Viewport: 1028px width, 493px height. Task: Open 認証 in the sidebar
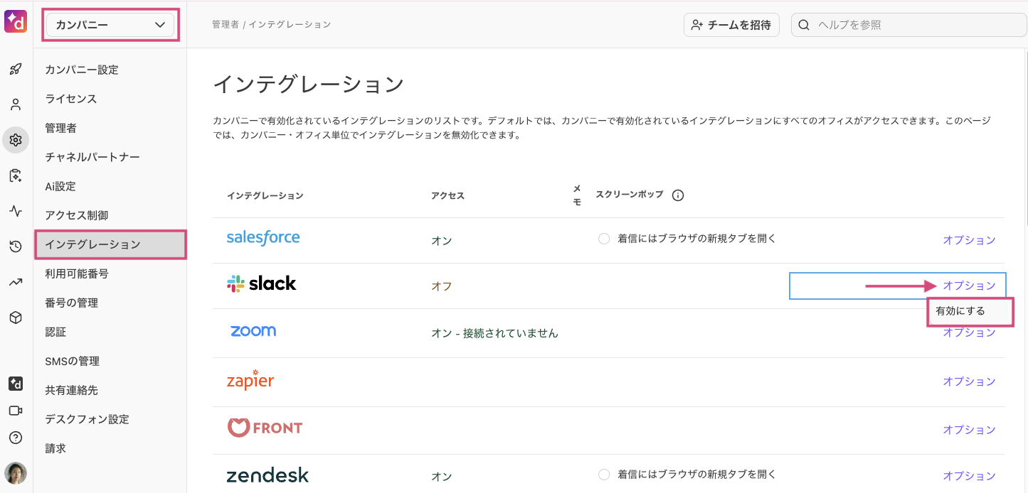(55, 332)
